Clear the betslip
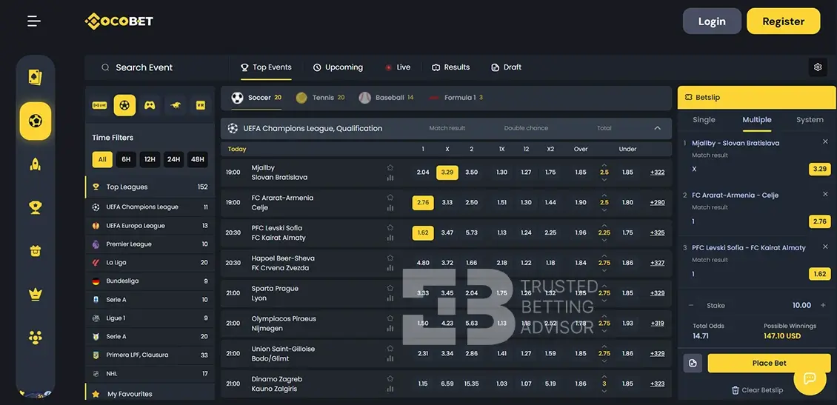 tap(758, 390)
